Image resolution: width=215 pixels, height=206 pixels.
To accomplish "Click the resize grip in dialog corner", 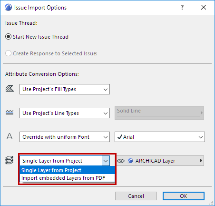I will 211,203.
